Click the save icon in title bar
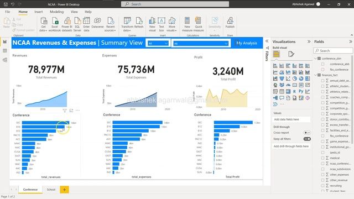 [x=6, y=4]
